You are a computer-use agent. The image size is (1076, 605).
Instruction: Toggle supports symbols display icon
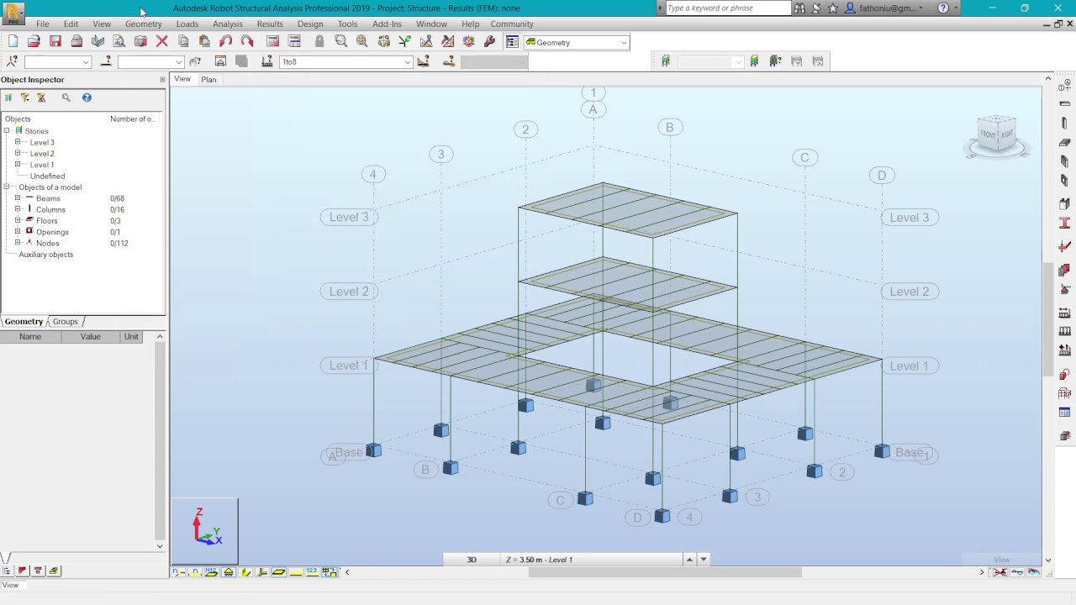click(228, 572)
